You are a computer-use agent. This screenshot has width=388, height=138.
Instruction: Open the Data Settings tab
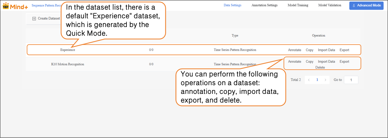pyautogui.click(x=232, y=5)
